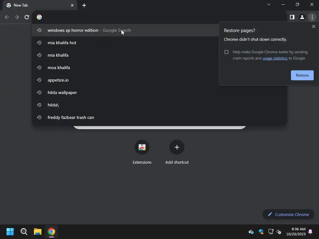Open the clock showing 8:36 AM
This screenshot has height=239, width=319.
click(x=296, y=232)
